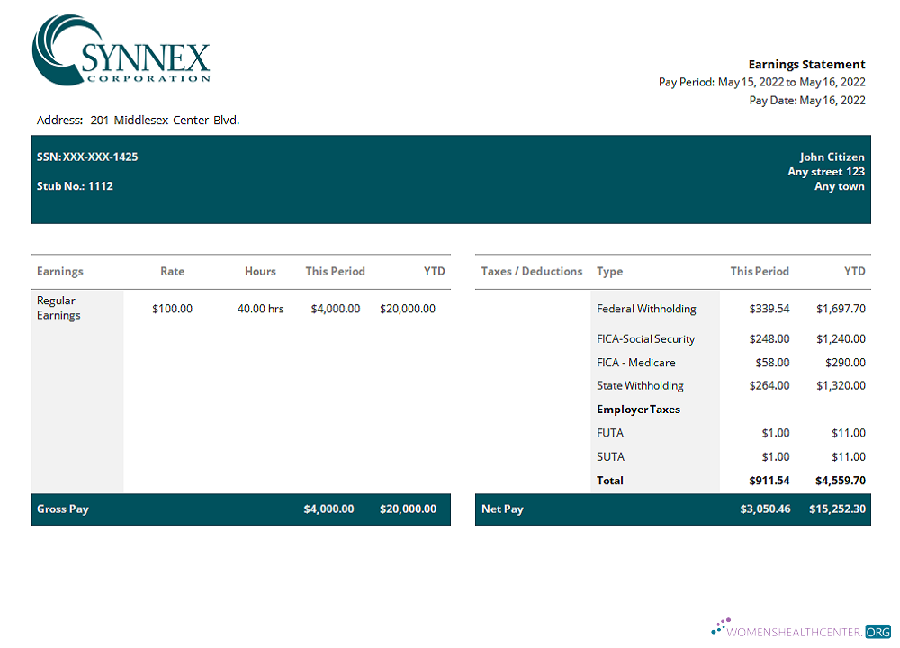Click the Earnings column header
Image resolution: width=900 pixels, height=648 pixels.
click(x=60, y=271)
